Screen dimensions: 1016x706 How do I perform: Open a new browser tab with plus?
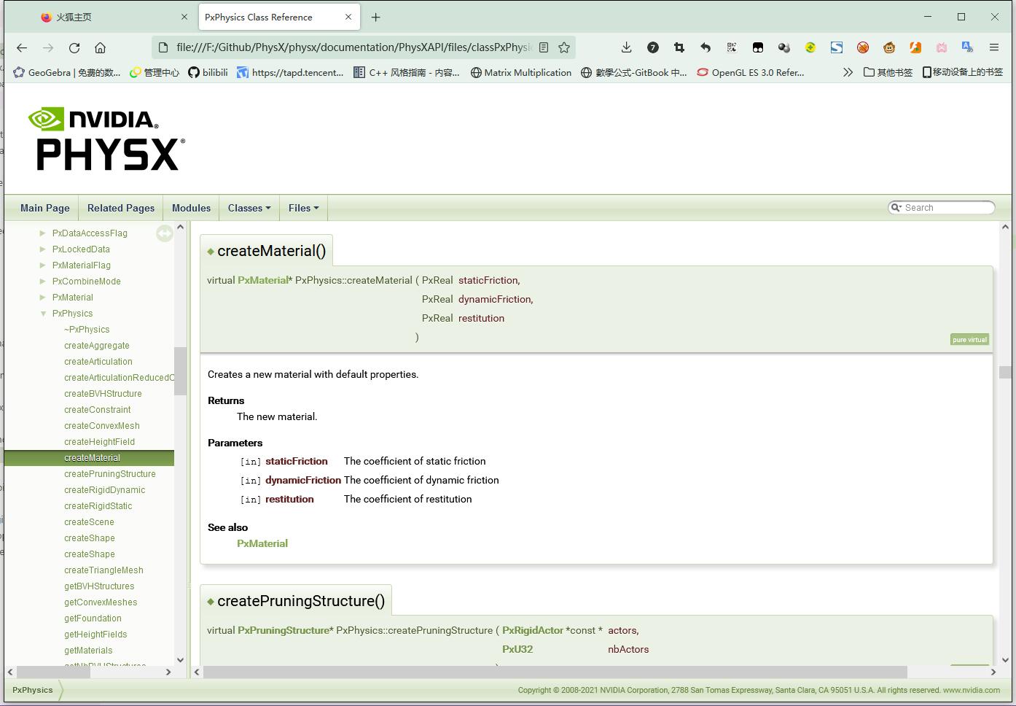pos(375,17)
